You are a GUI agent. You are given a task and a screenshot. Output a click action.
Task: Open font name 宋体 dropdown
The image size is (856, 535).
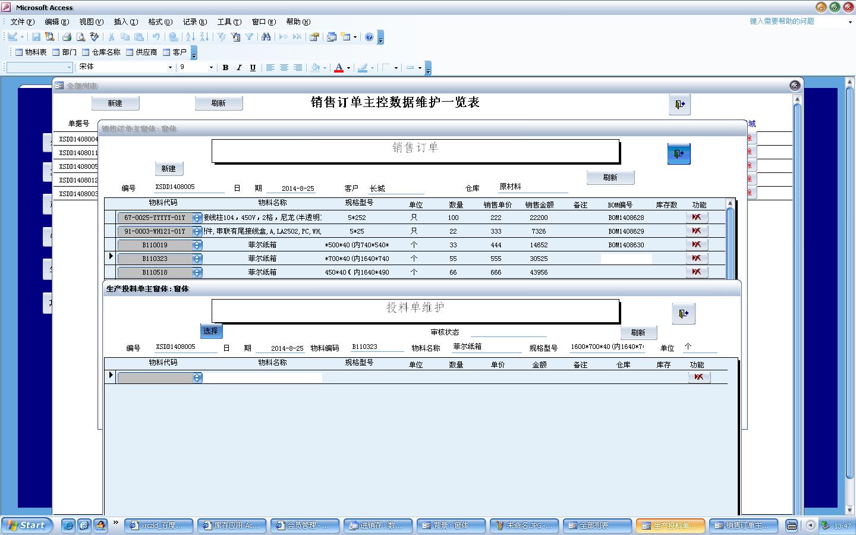click(170, 68)
